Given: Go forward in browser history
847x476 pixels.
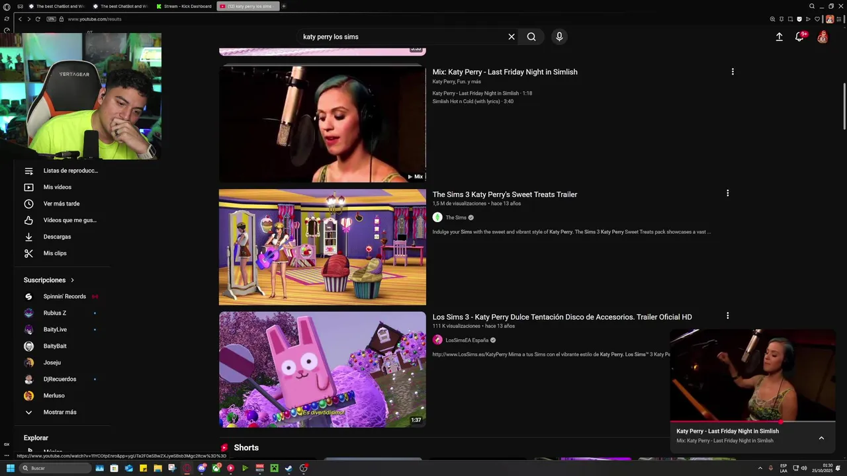Looking at the screenshot, I should [28, 19].
